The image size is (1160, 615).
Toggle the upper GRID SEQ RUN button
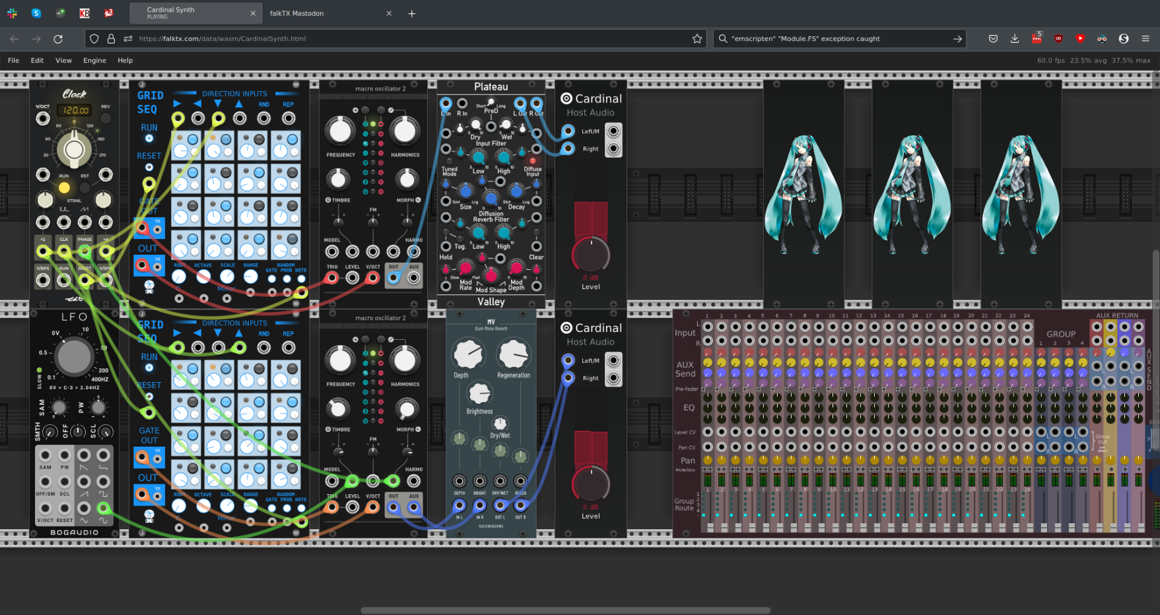click(x=149, y=139)
